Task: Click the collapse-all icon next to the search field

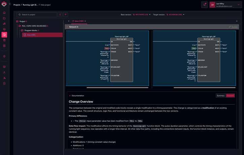Action: click(x=60, y=14)
